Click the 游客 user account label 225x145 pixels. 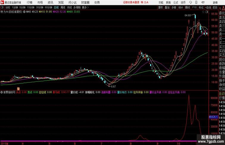[215, 2]
